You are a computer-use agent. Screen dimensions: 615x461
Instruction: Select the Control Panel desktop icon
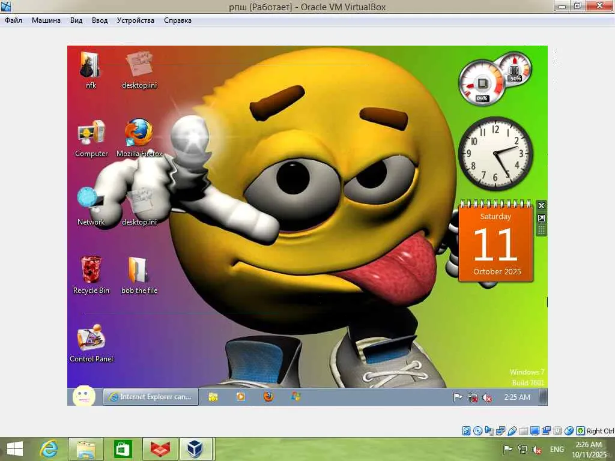[x=91, y=343]
